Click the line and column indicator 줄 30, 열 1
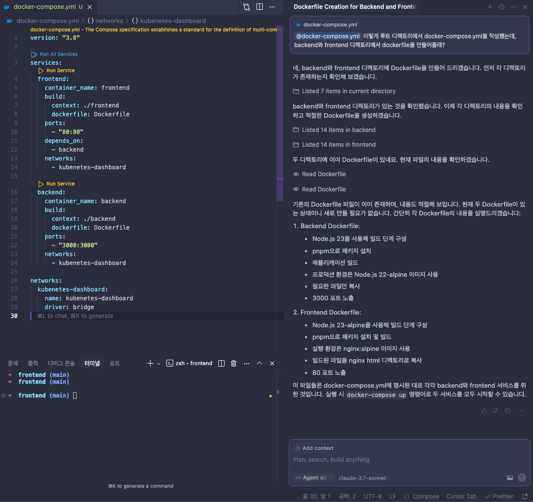Screen dimensions: 533x502 point(316,497)
